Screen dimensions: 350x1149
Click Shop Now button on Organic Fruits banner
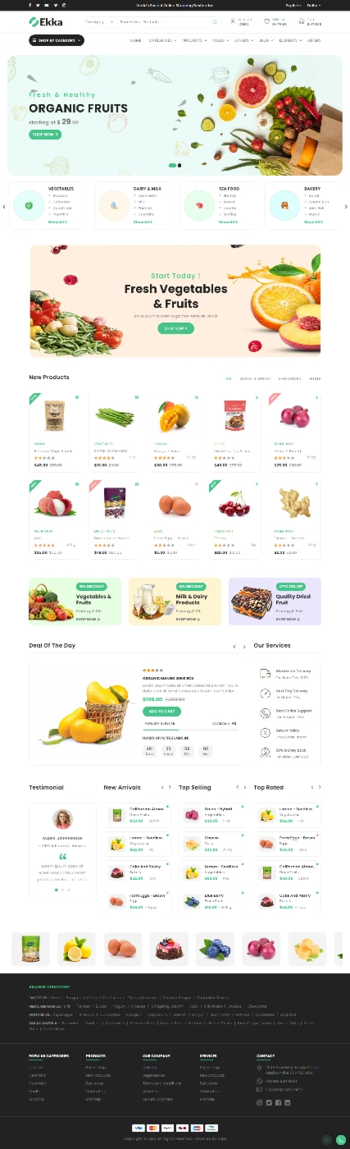[46, 134]
